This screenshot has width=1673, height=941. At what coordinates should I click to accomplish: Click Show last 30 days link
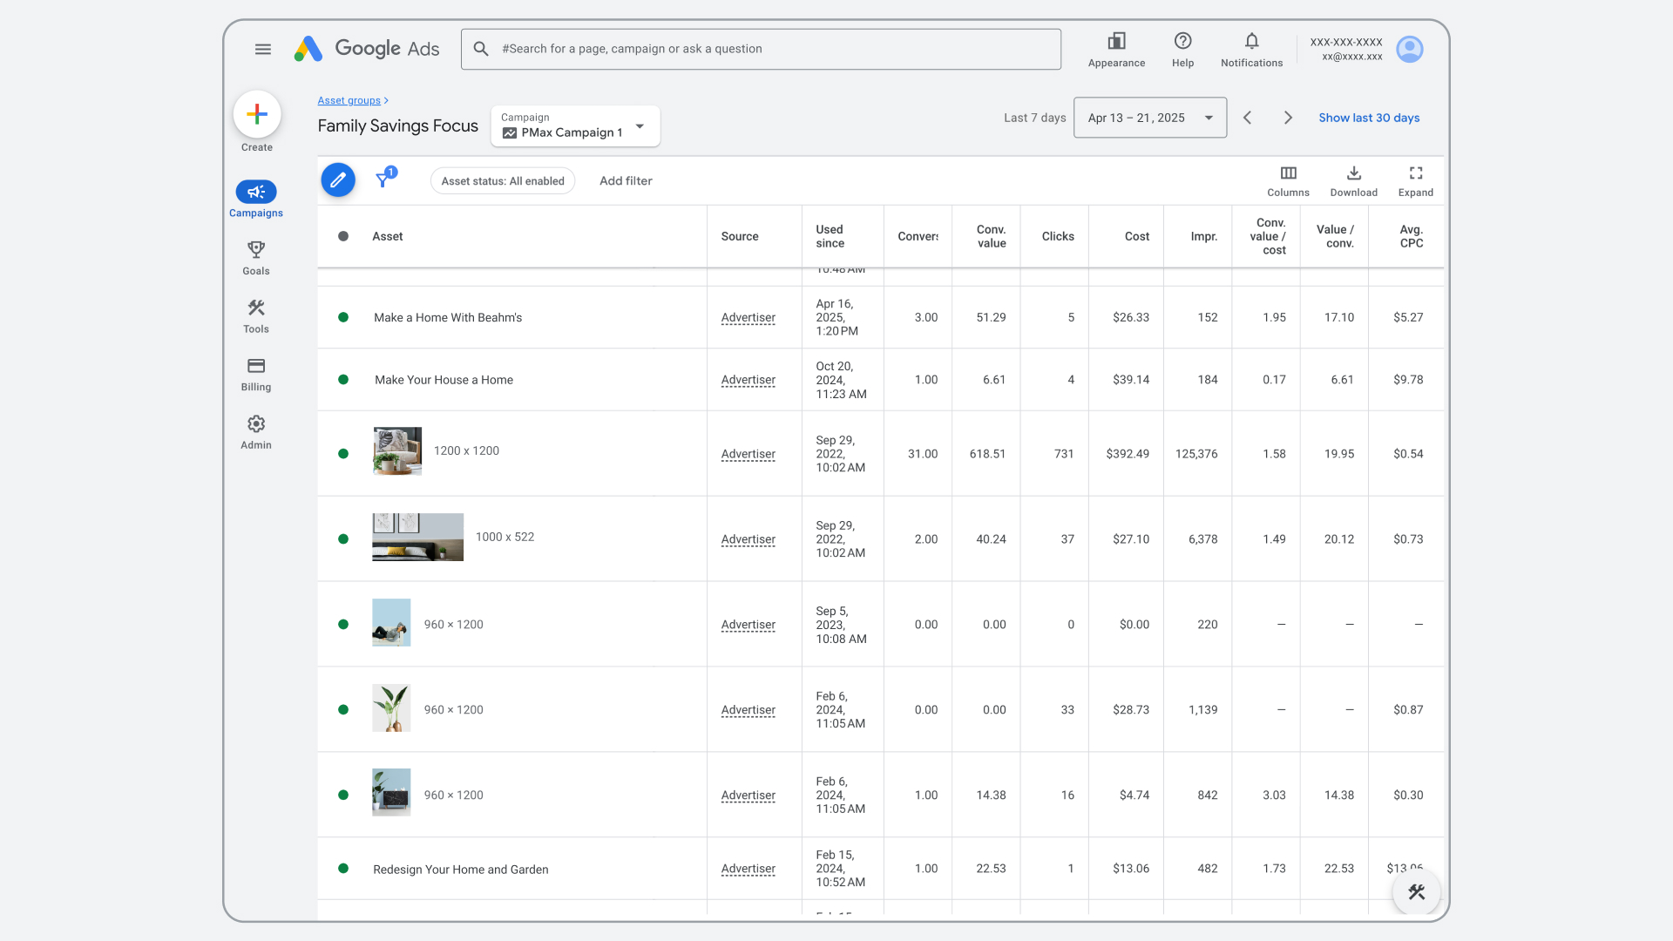pos(1369,117)
